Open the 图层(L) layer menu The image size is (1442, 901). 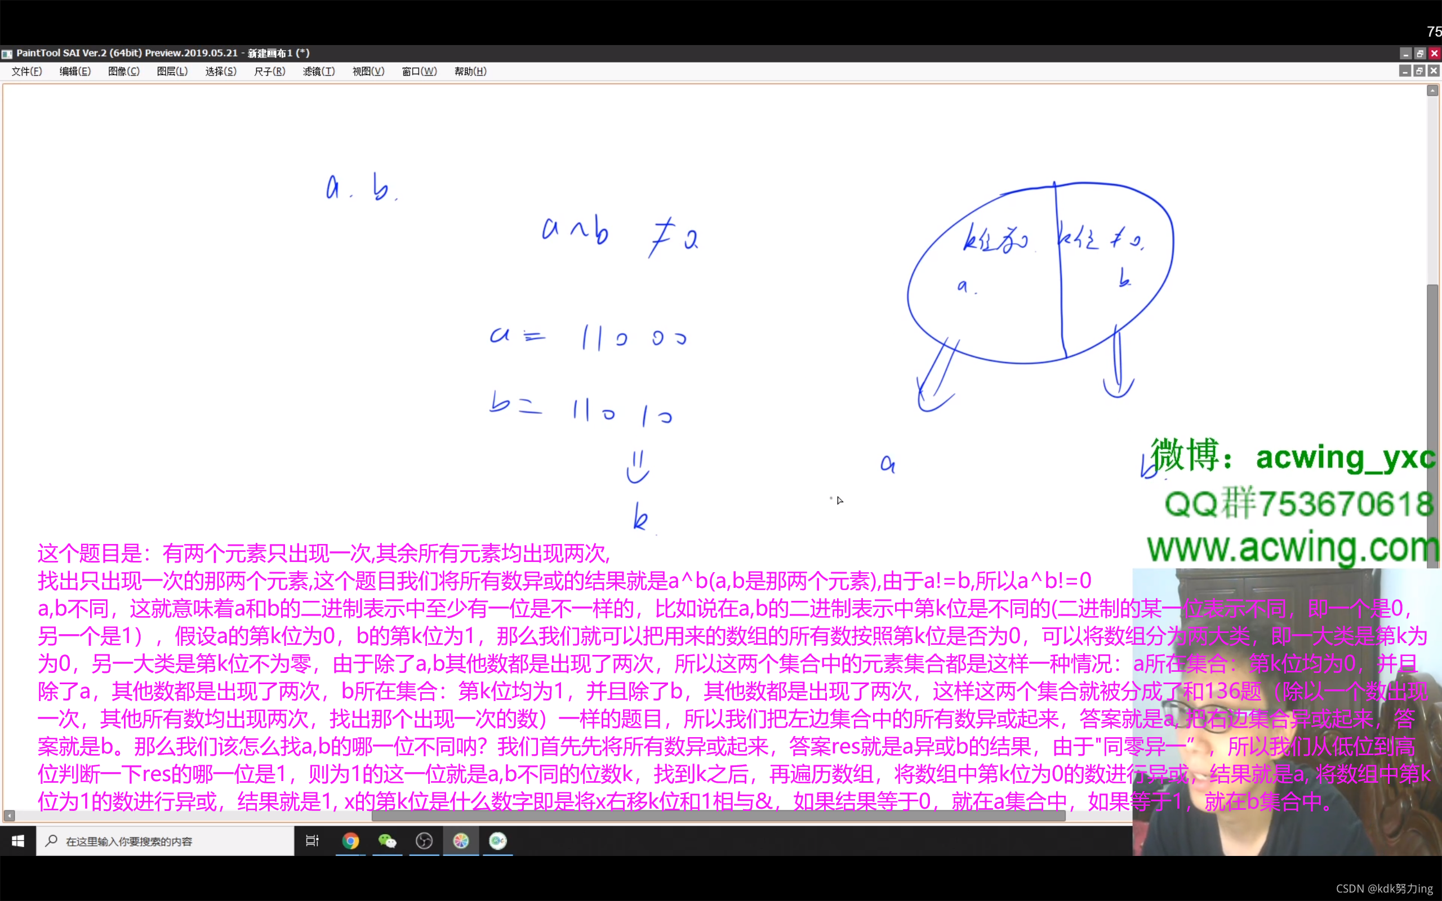tap(172, 72)
